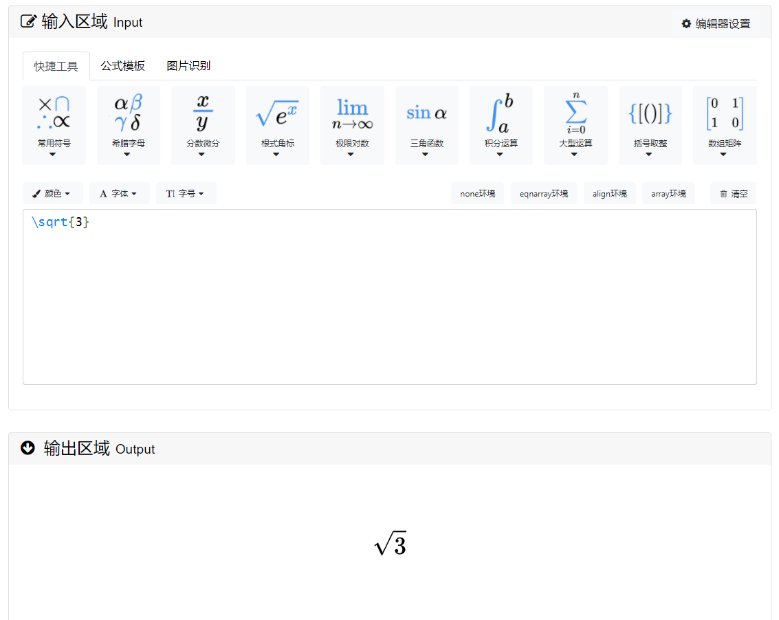The height and width of the screenshot is (620, 779).
Task: Expand the arrow under 根式角标
Action: [x=276, y=155]
